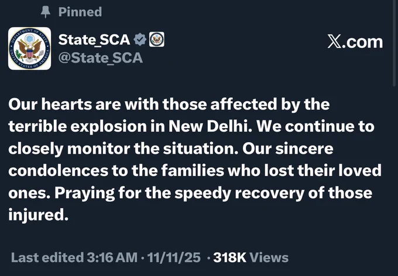The image size is (398, 276).
Task: Click the word condolences in the post
Action: [59, 171]
